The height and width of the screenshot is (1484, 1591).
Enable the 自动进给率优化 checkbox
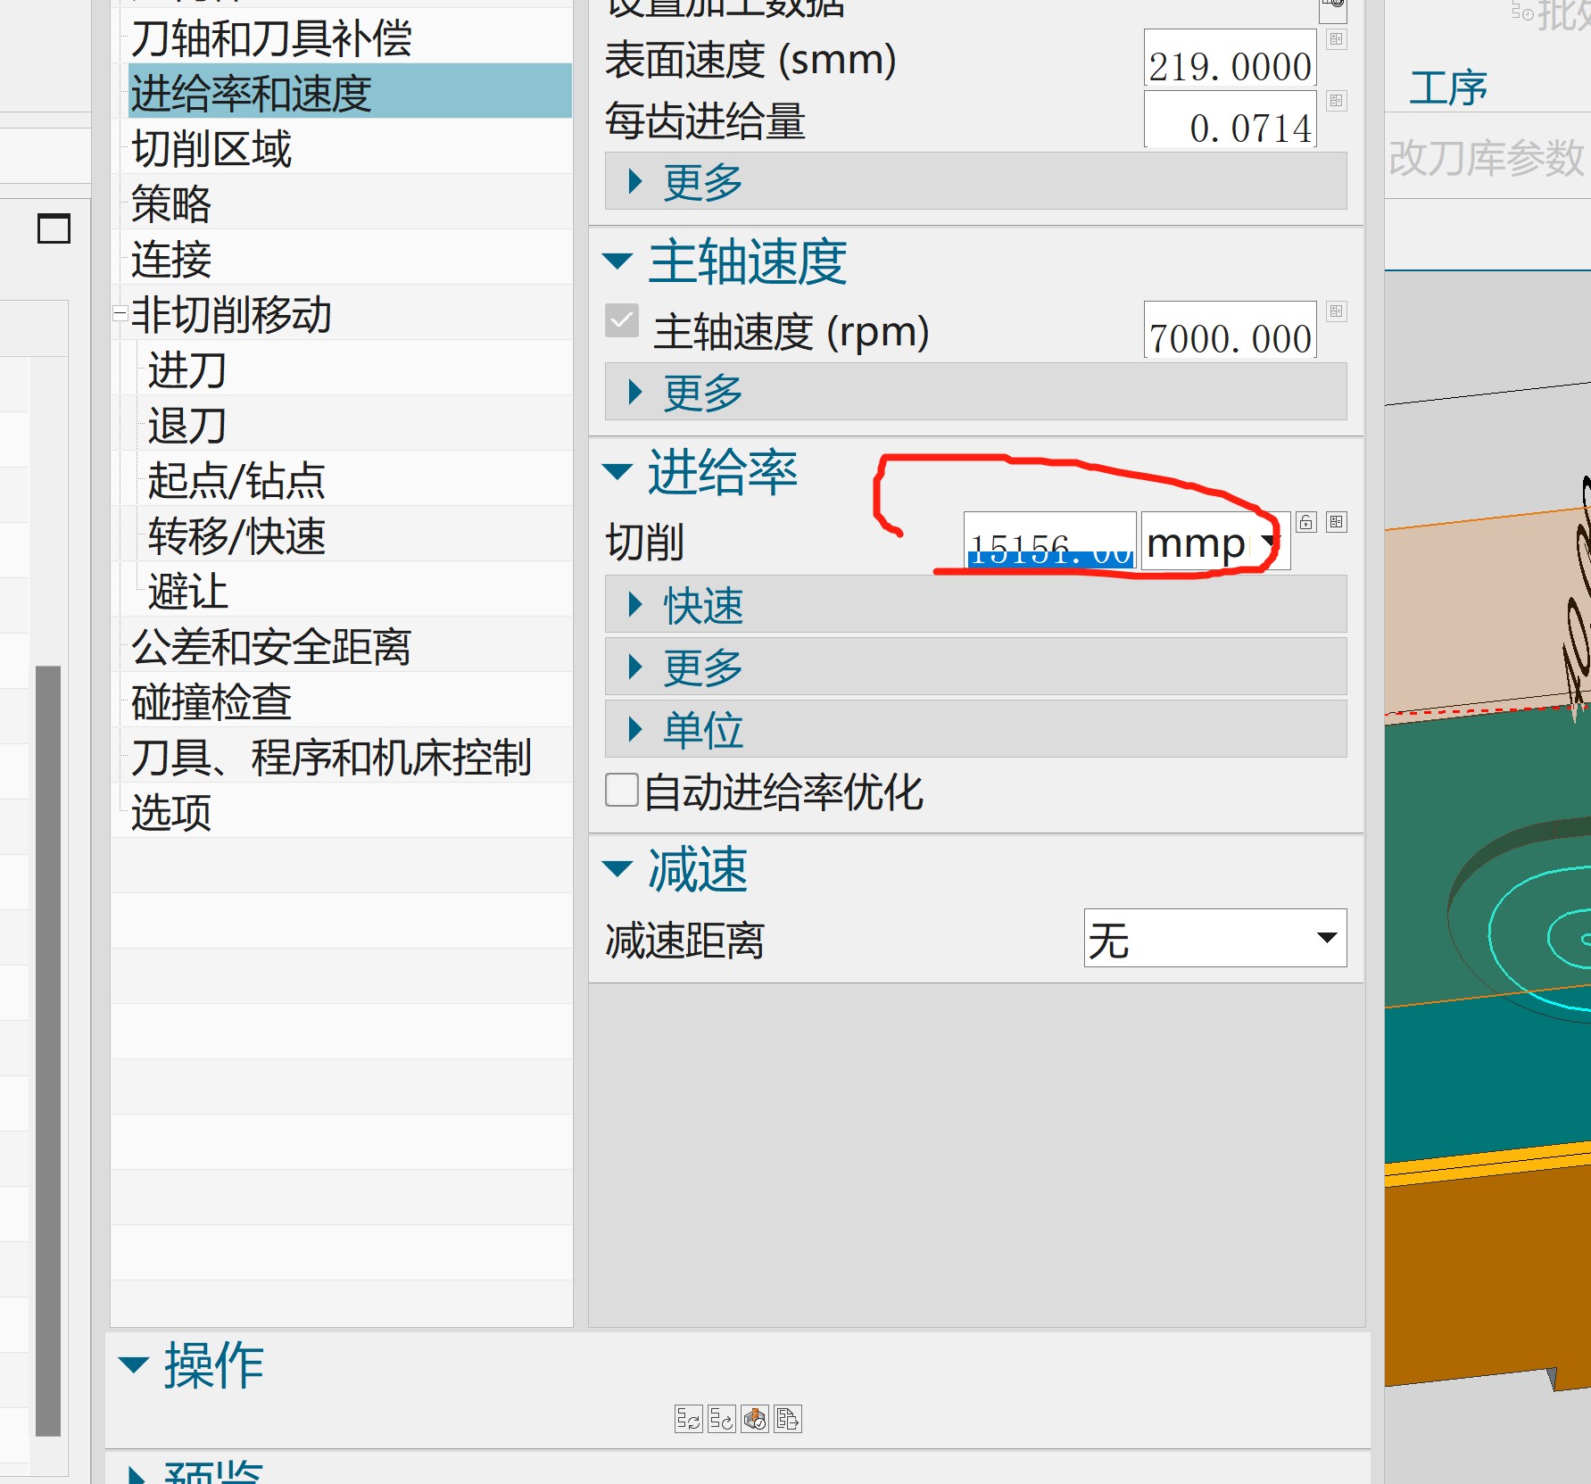[x=622, y=790]
